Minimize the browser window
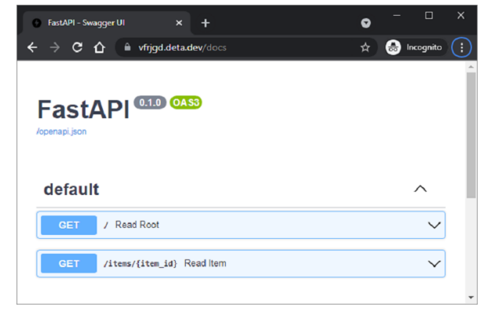491x314 pixels. point(397,16)
